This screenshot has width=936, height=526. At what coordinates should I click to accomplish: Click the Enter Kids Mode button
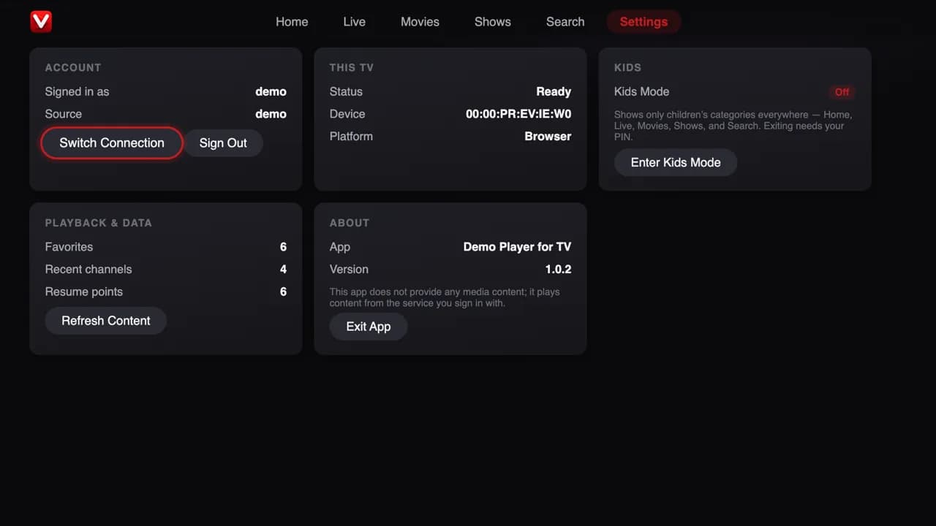click(x=676, y=162)
